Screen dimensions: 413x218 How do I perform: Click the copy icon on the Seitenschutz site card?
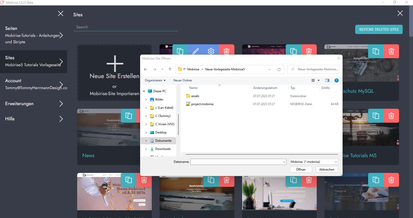(376, 51)
